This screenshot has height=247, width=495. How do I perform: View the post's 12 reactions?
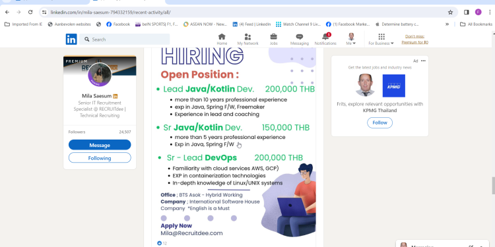click(x=162, y=243)
